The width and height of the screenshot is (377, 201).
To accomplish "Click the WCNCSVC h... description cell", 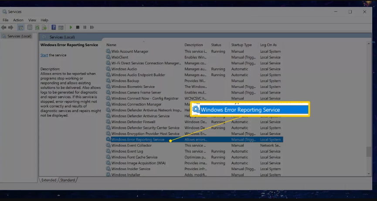I will (195, 98).
